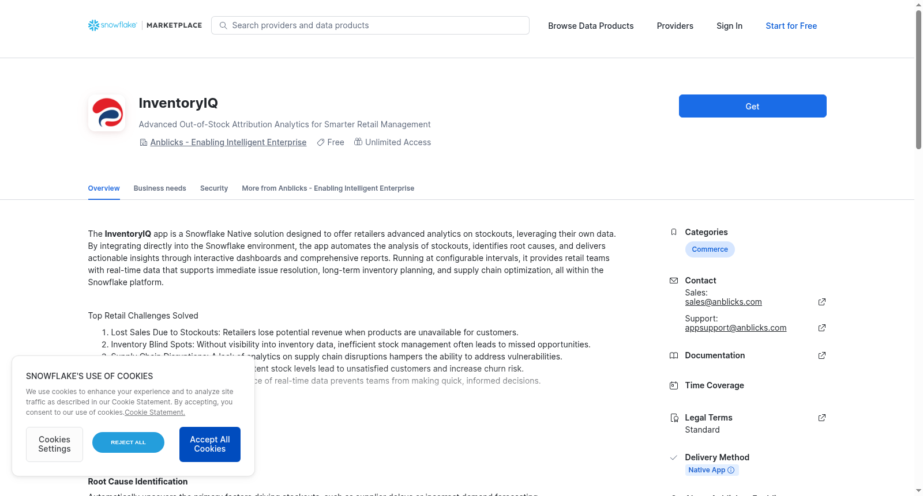The width and height of the screenshot is (923, 496).
Task: Click the Unlimited Access label
Action: click(x=398, y=142)
